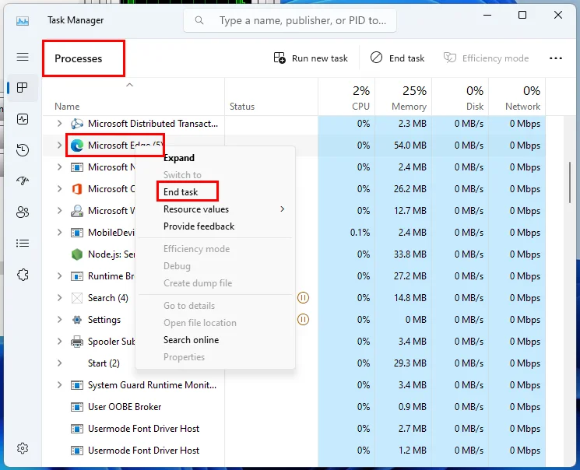Image resolution: width=580 pixels, height=470 pixels.
Task: Click the search magnifier icon
Action: click(199, 20)
